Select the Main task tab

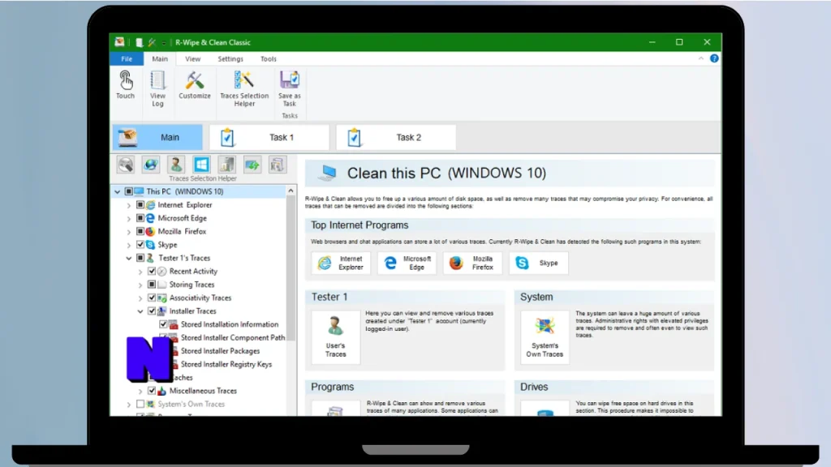(157, 138)
